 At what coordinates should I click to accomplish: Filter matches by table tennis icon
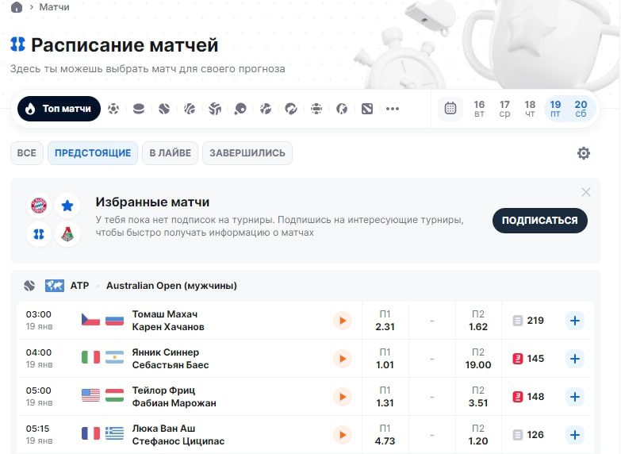(240, 109)
